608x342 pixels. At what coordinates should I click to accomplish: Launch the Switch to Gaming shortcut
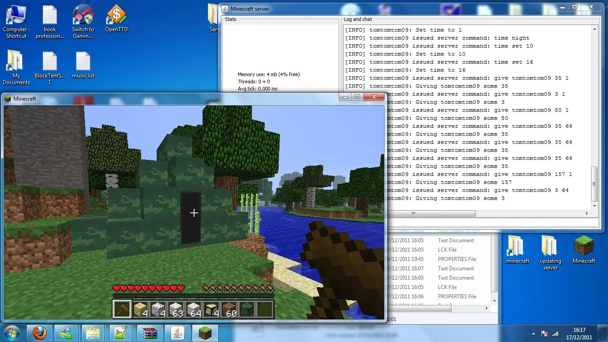pos(83,22)
